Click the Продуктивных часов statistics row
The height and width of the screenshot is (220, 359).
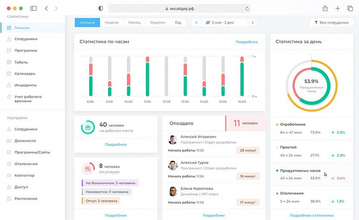(x=312, y=174)
